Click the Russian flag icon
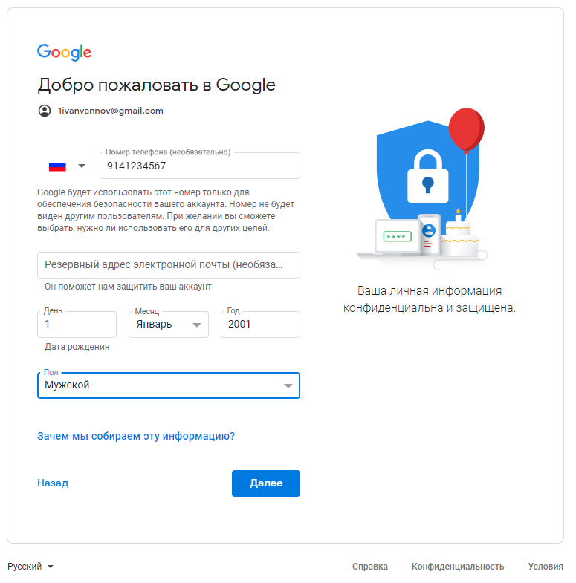 (57, 166)
